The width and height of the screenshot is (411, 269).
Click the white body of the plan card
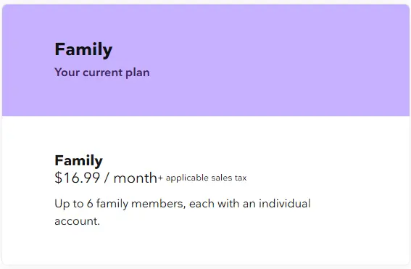point(206,191)
